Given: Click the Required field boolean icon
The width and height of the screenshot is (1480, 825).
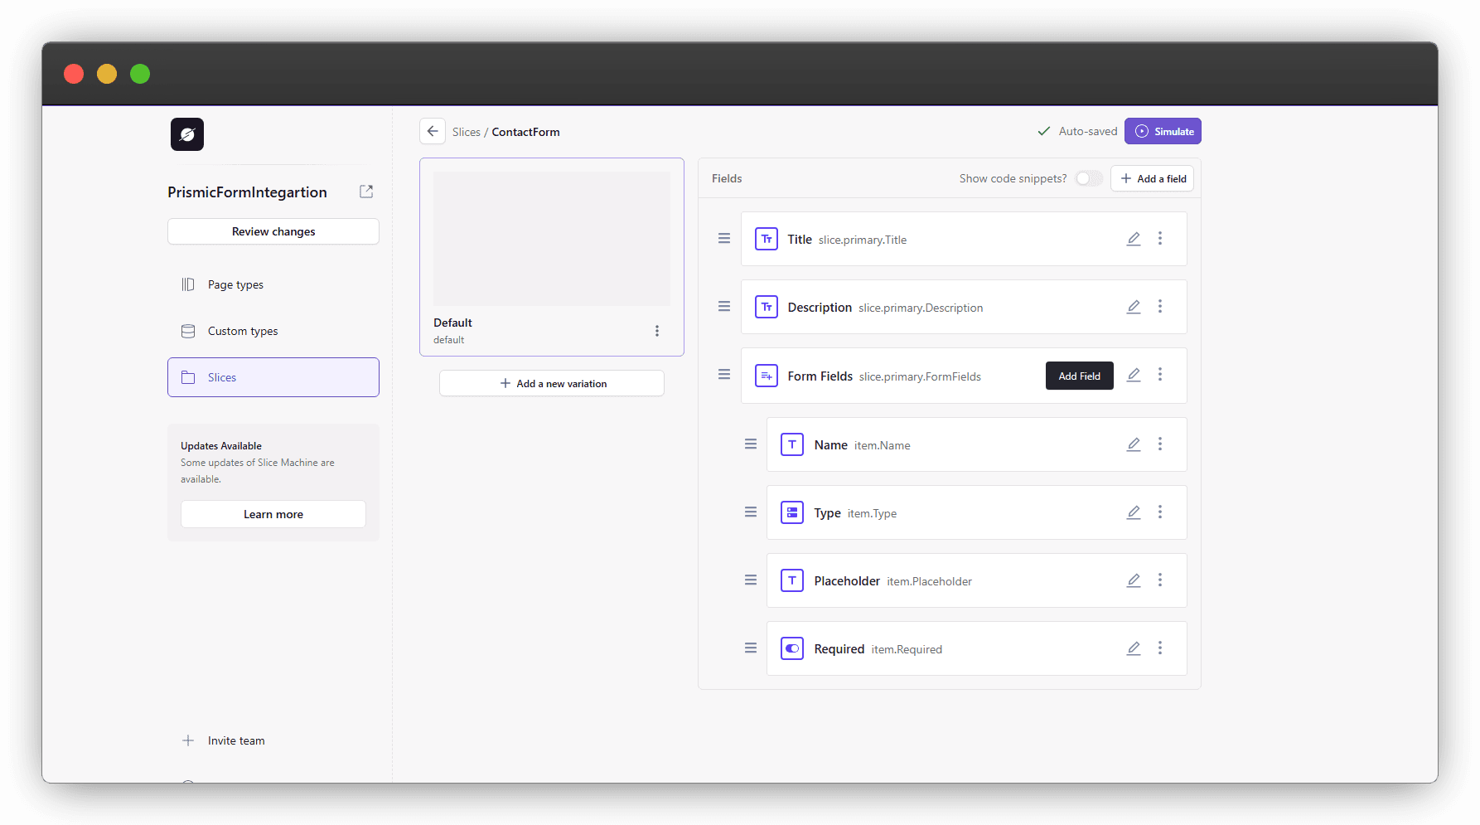Looking at the screenshot, I should tap(792, 648).
